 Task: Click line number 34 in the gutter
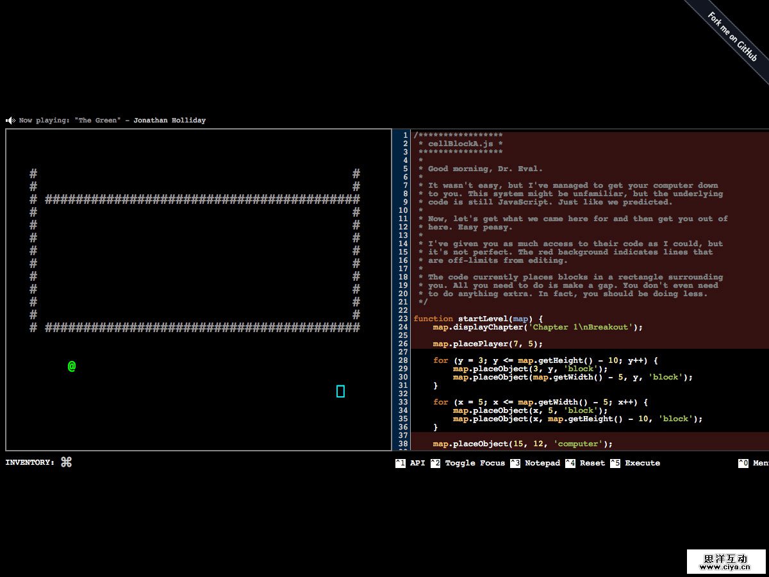pyautogui.click(x=403, y=410)
